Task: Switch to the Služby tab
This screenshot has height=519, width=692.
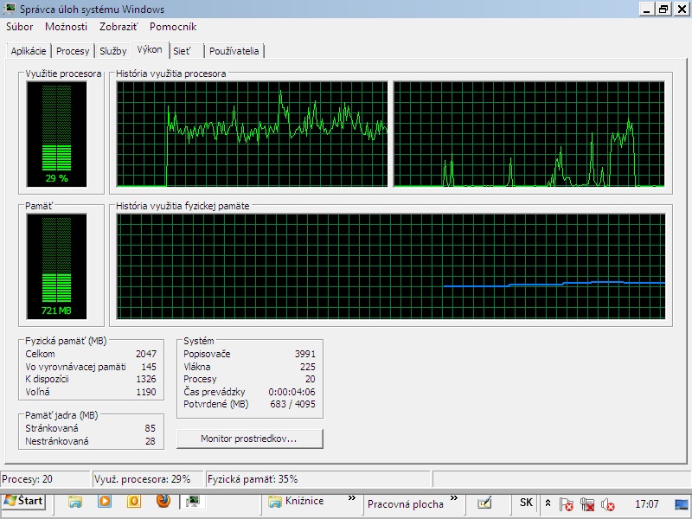Action: (x=113, y=51)
